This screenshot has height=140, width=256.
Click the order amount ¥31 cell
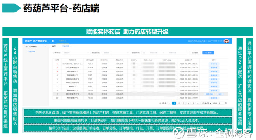point(90,86)
